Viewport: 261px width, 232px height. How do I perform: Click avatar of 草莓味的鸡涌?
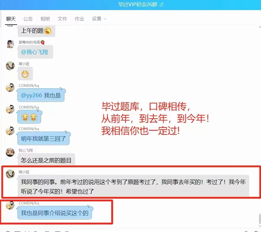click(x=10, y=44)
